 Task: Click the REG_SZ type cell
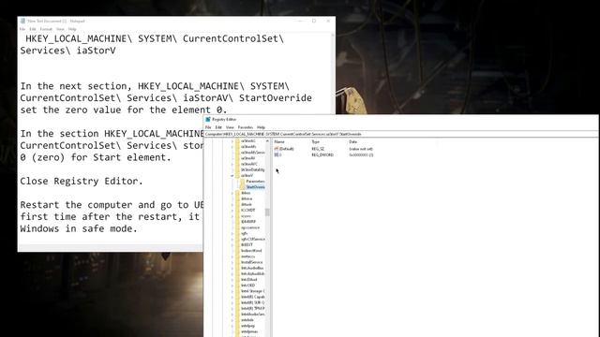tap(318, 149)
